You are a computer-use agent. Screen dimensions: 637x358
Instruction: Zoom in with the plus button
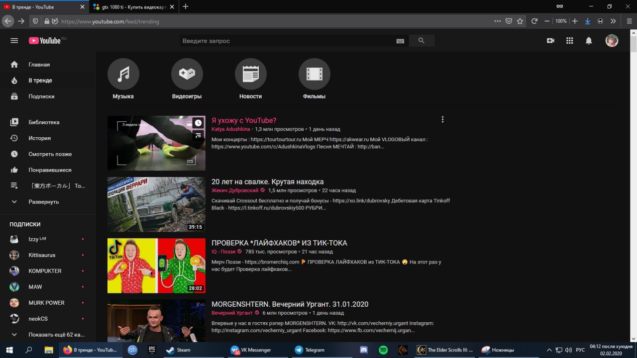[x=575, y=21]
